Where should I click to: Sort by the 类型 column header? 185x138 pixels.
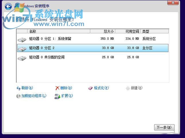pyautogui.click(x=155, y=31)
